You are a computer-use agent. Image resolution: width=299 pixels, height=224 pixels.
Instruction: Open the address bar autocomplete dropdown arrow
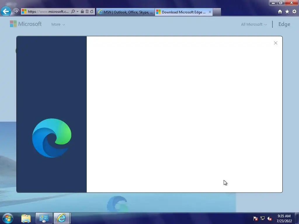pos(77,12)
